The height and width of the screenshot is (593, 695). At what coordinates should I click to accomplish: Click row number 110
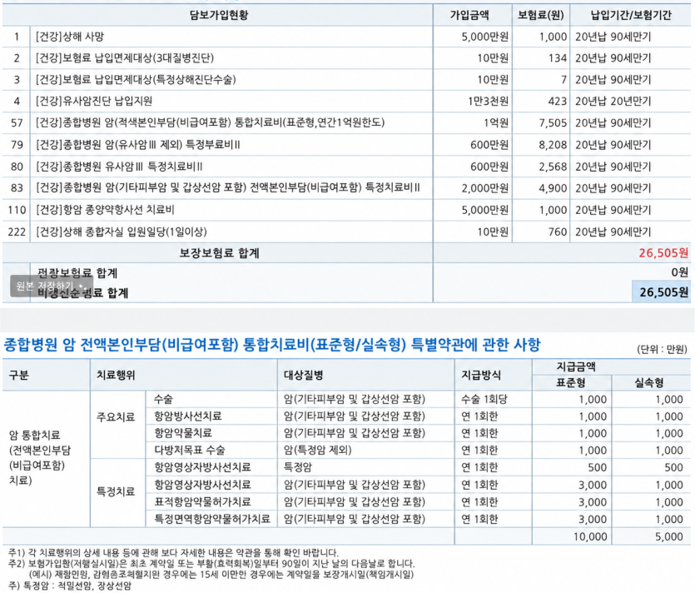[17, 210]
